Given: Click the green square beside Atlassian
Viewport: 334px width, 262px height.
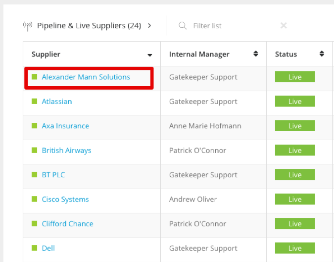Looking at the screenshot, I should click(34, 101).
